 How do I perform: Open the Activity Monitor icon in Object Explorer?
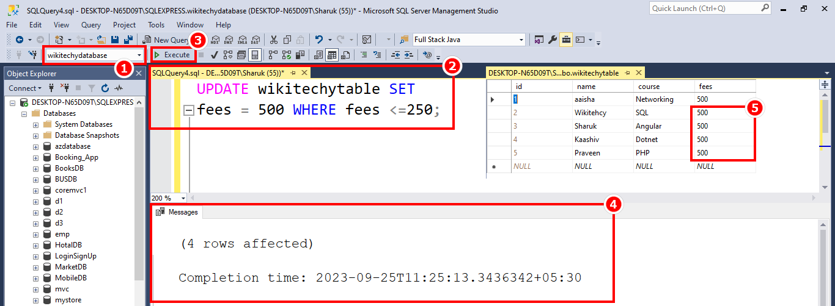119,88
